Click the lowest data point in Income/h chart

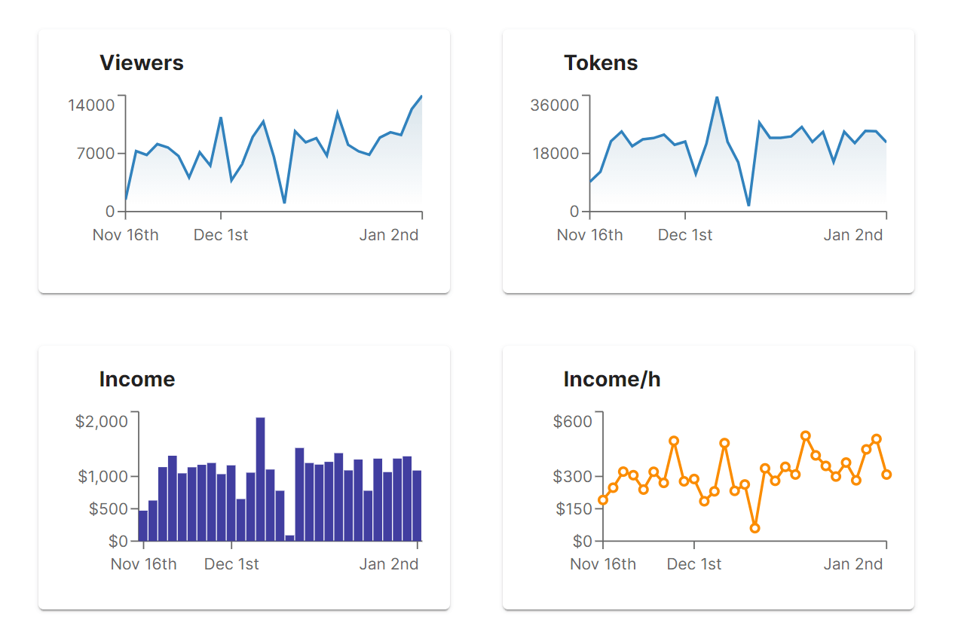[x=755, y=528]
